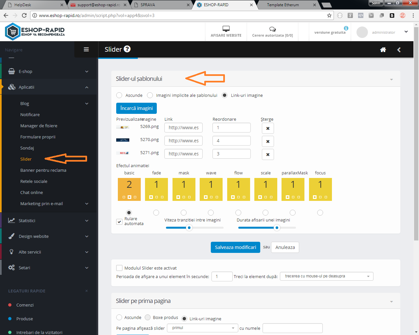Open the Treci la element dupa dropdown
Image resolution: width=419 pixels, height=335 pixels.
coord(327,276)
